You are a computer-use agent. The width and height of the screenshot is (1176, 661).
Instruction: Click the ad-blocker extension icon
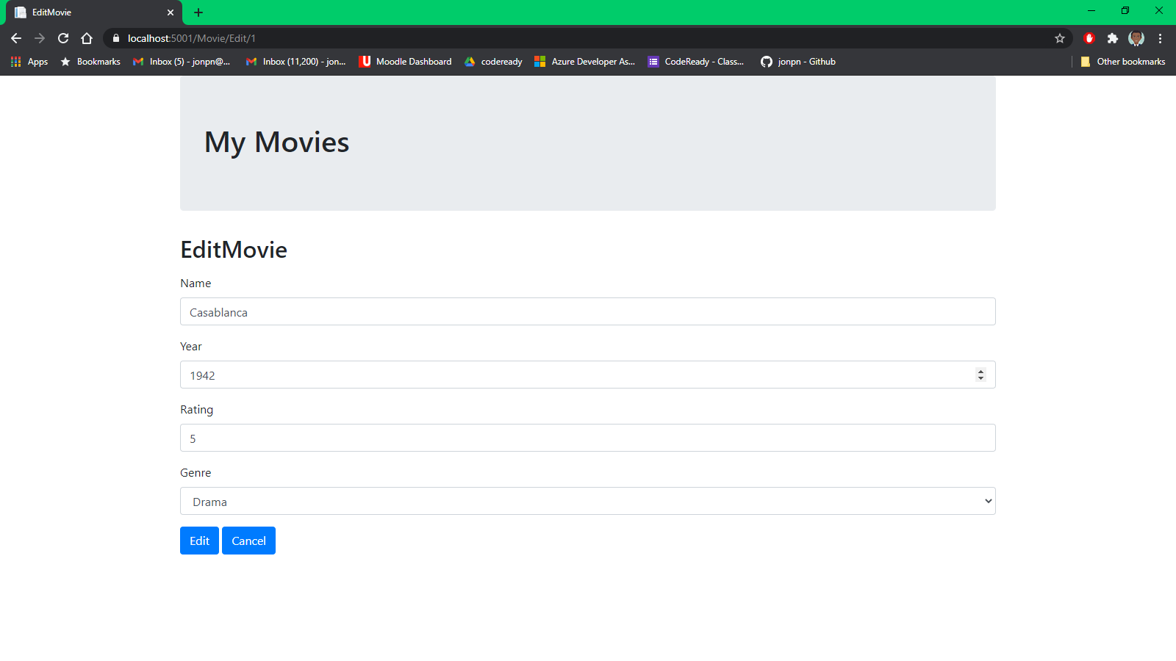coord(1089,38)
